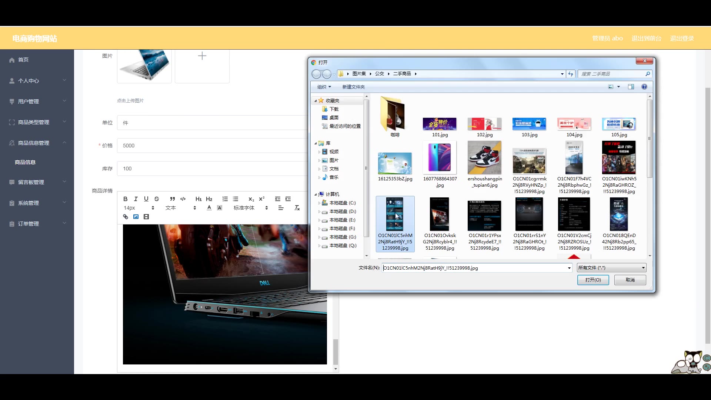Click the insert video film icon
The width and height of the screenshot is (711, 400).
point(146,217)
